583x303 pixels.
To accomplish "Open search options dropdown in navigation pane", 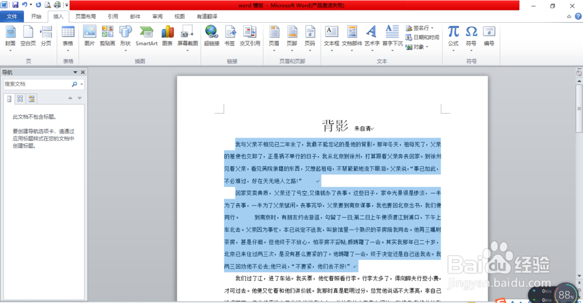I will 82,84.
